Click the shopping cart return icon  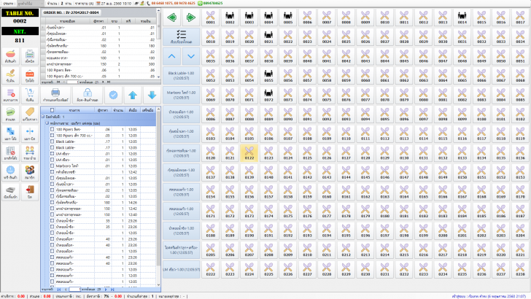point(30,95)
